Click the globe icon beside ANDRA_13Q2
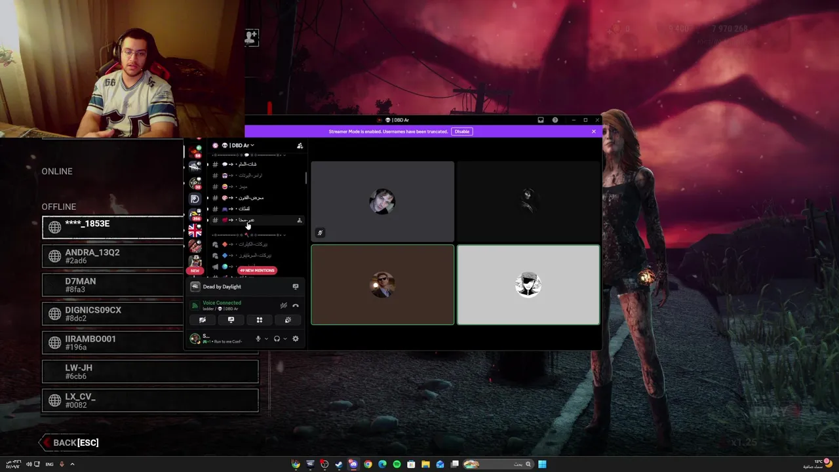This screenshot has height=472, width=839. pyautogui.click(x=55, y=256)
